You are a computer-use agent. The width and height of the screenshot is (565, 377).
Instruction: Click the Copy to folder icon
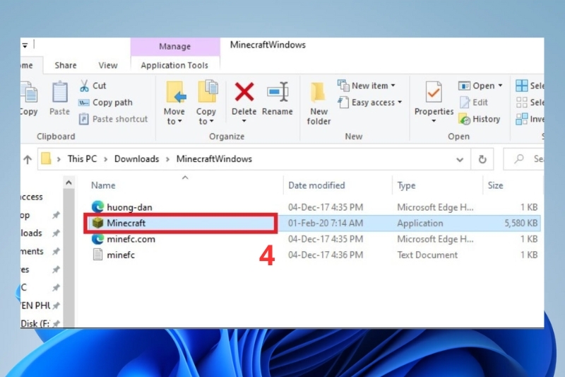coord(207,91)
